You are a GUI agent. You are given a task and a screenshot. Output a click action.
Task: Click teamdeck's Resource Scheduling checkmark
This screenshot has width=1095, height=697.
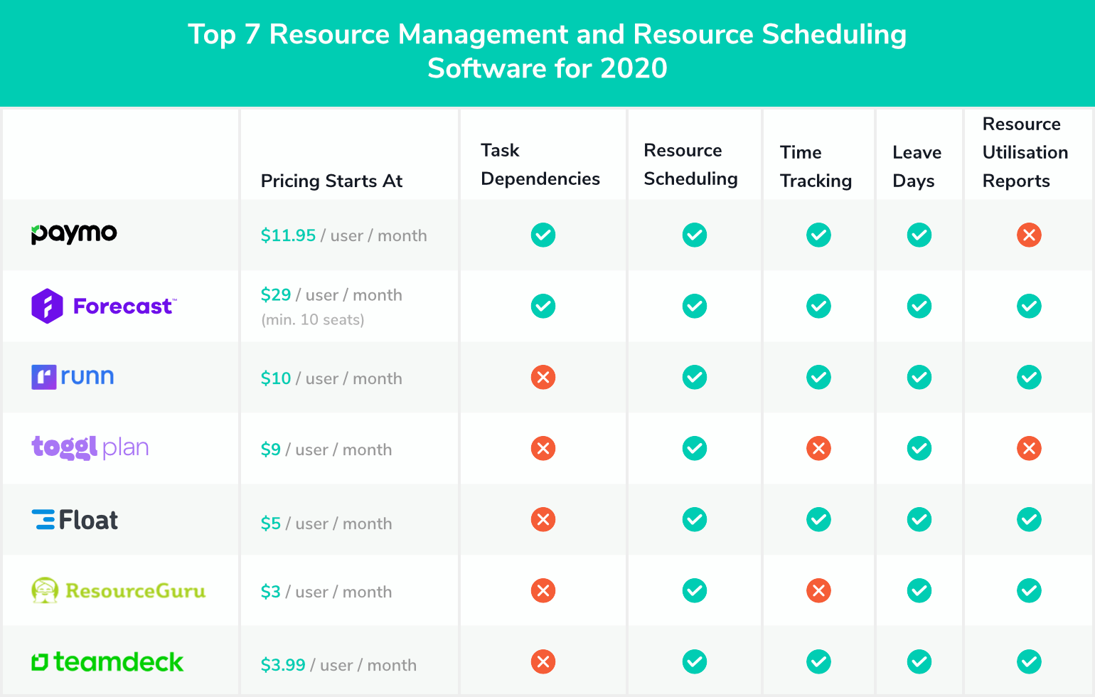pyautogui.click(x=695, y=661)
